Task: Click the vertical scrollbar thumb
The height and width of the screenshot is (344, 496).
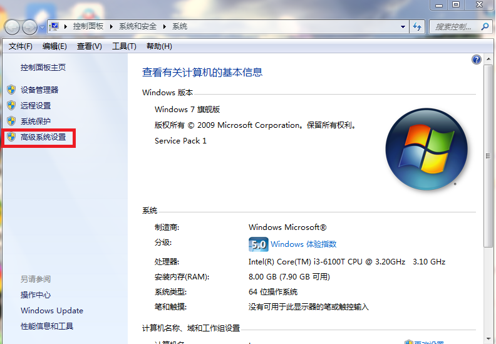Action: pyautogui.click(x=488, y=155)
